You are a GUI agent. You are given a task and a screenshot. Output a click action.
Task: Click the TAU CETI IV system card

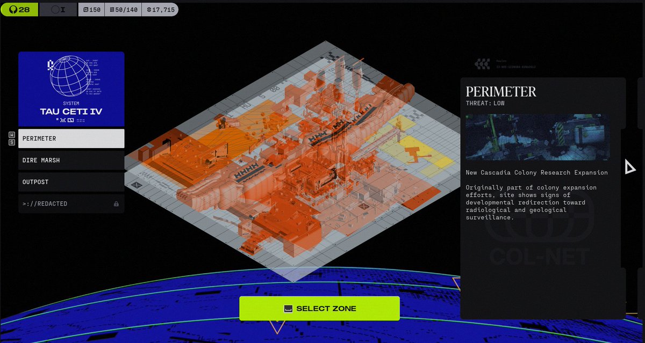click(x=71, y=89)
